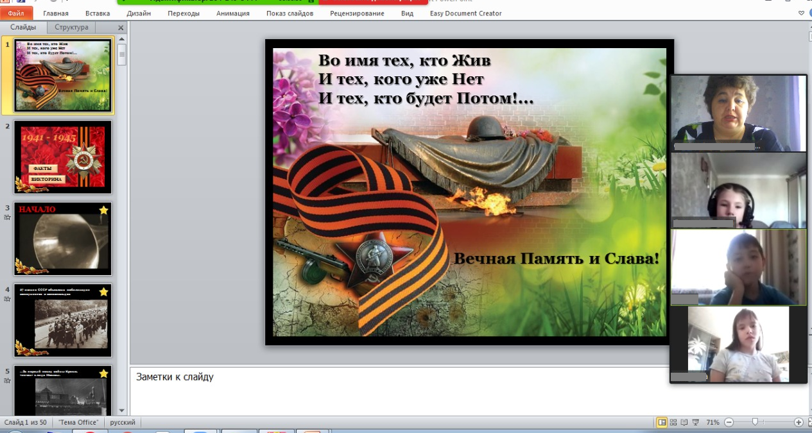Click the zoom slider handle
The height and width of the screenshot is (433, 812).
pyautogui.click(x=755, y=422)
